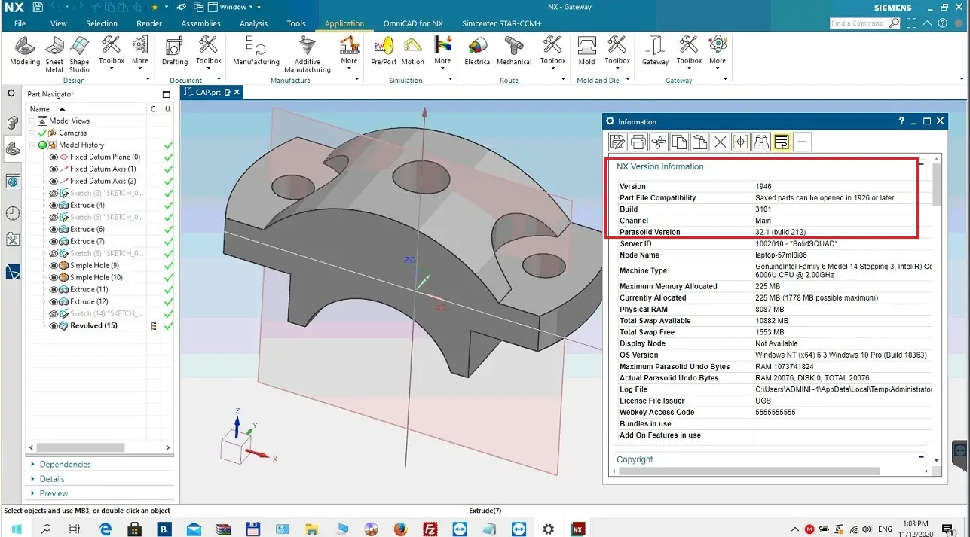Click the Print icon in Information window
Screen dimensions: 970x537
[638, 142]
